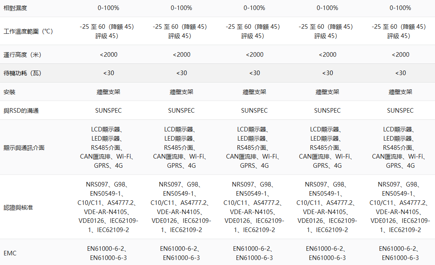435x265 pixels.
Task: Select the 認證與核准 row label
Action: pyautogui.click(x=18, y=207)
